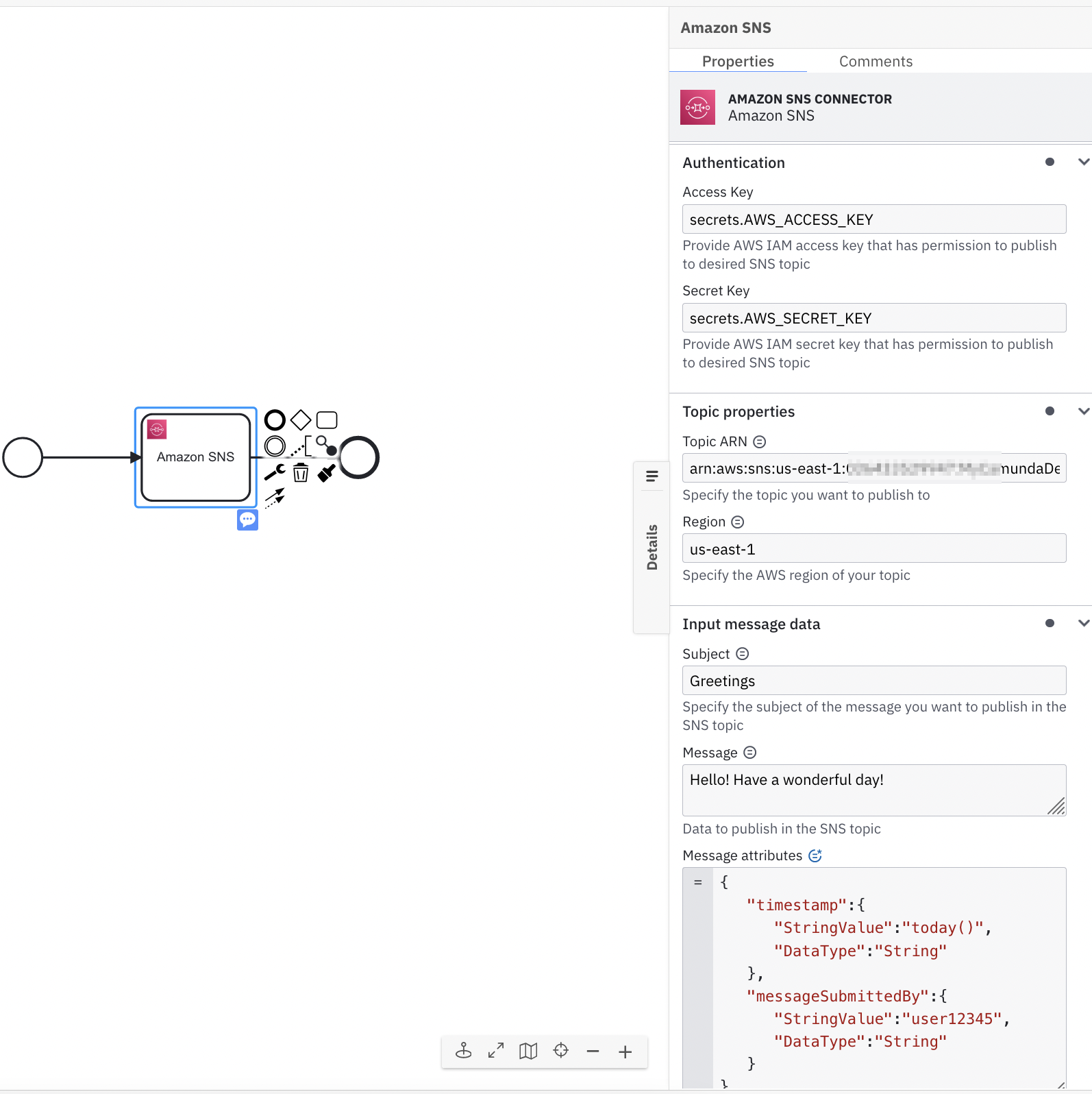The width and height of the screenshot is (1092, 1094).
Task: Toggle the minimap with the map icon
Action: (528, 1051)
